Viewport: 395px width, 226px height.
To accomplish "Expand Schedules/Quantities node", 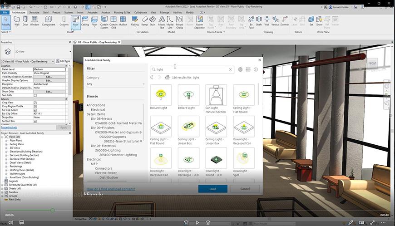I will click(2, 185).
